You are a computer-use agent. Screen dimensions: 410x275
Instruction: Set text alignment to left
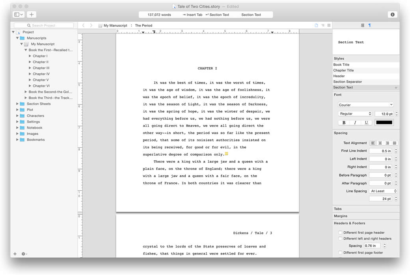tap(373, 143)
